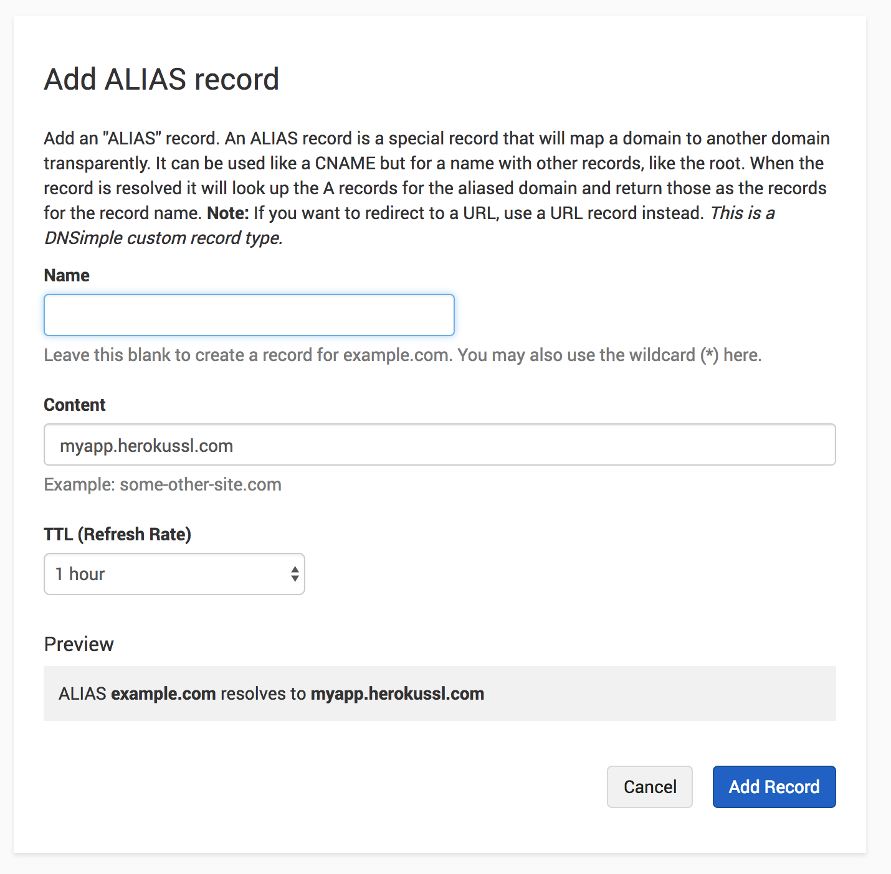
Task: Click the Cancel button
Action: (x=649, y=787)
